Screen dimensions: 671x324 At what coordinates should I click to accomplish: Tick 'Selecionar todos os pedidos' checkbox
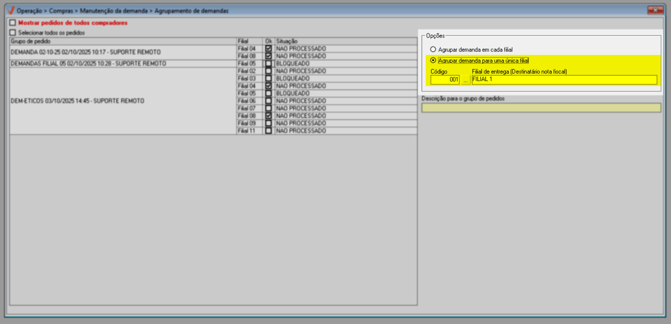pos(13,33)
